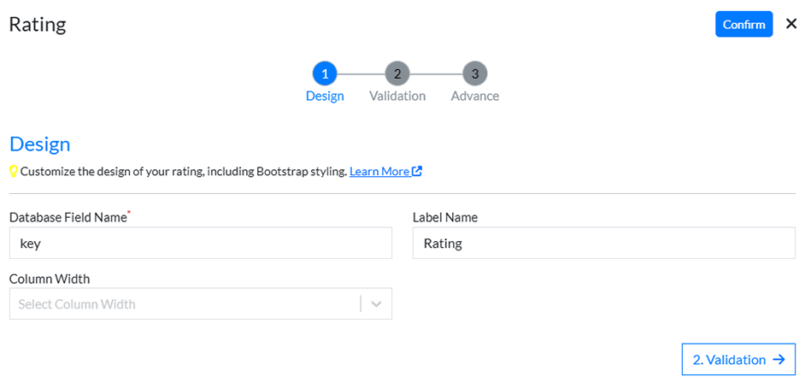Select the step 1 circle

coord(325,73)
